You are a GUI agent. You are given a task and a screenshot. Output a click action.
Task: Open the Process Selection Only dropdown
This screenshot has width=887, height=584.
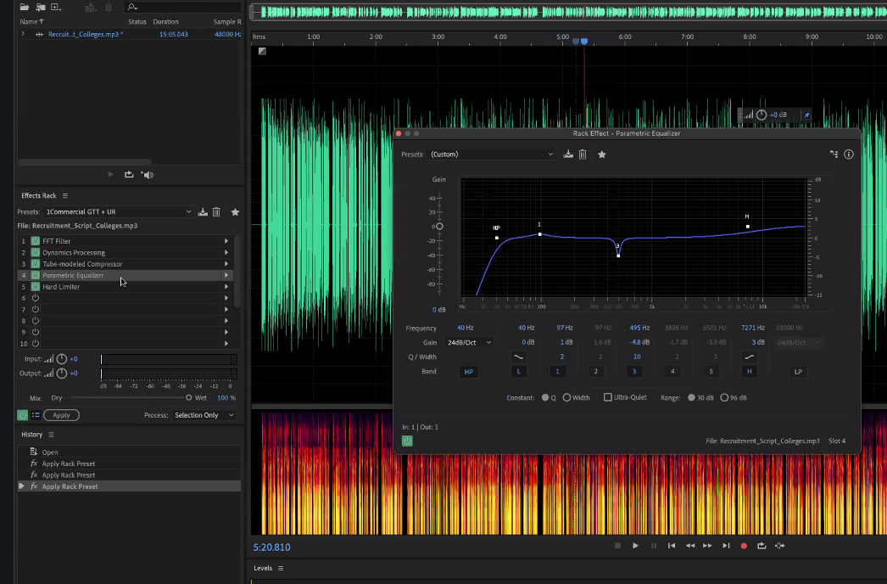coord(204,415)
